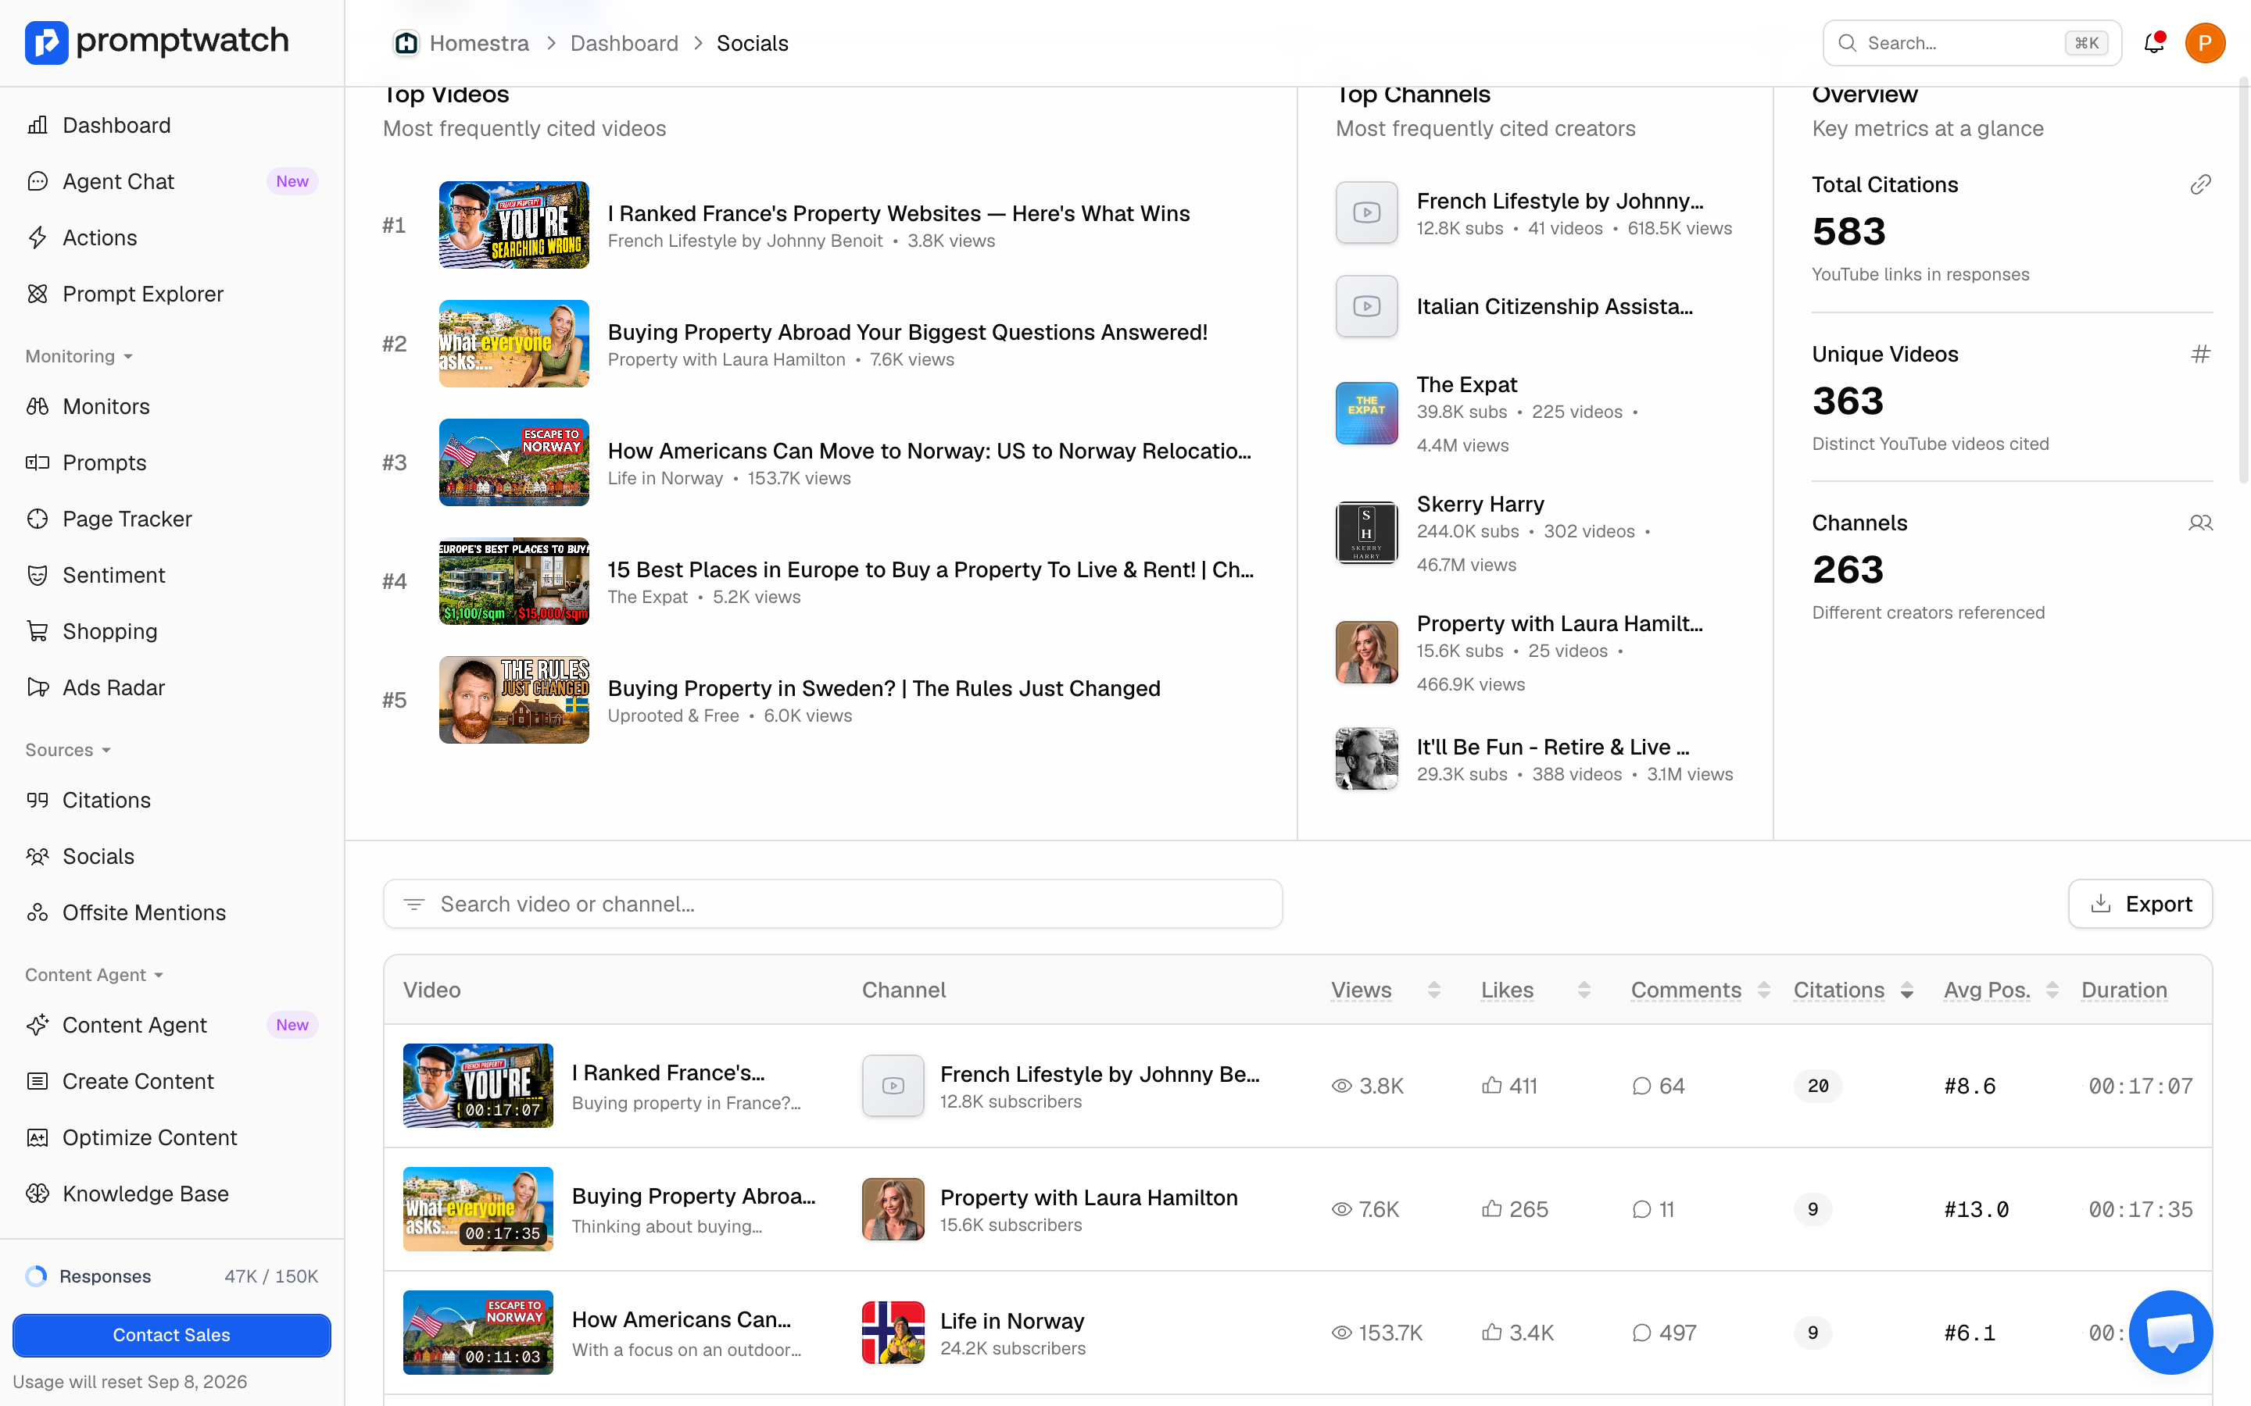Click Italian Citizenship Assistance channel icon
The image size is (2251, 1406).
[1366, 306]
